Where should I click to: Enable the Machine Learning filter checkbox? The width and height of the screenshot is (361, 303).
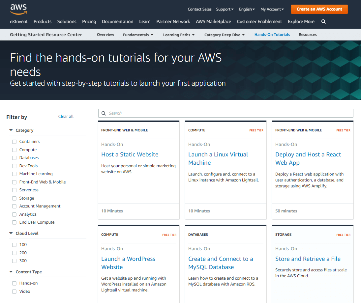[14, 174]
